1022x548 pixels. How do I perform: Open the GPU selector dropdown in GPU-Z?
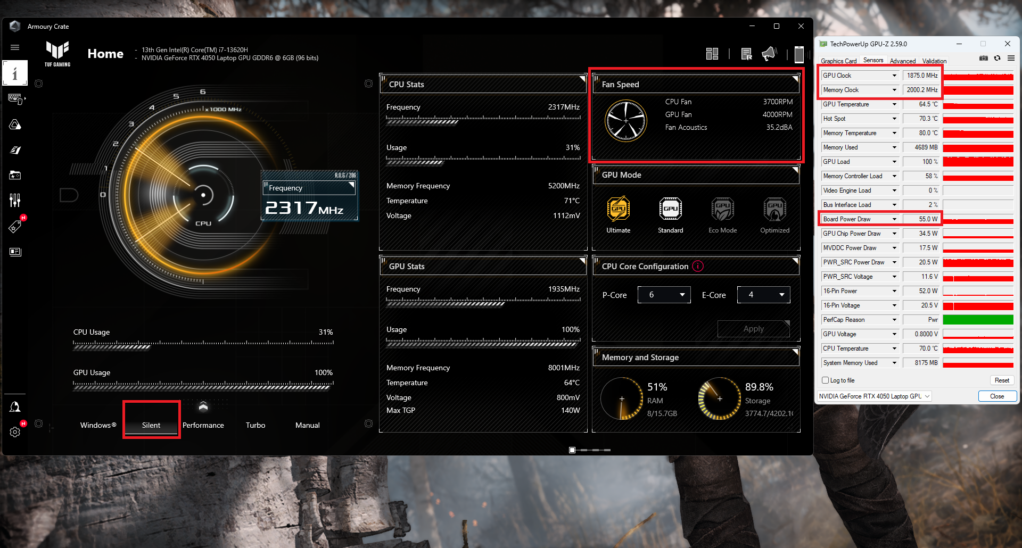[875, 396]
